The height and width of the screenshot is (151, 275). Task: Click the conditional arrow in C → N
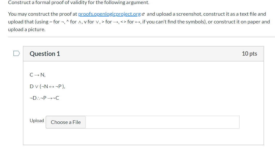(37, 75)
